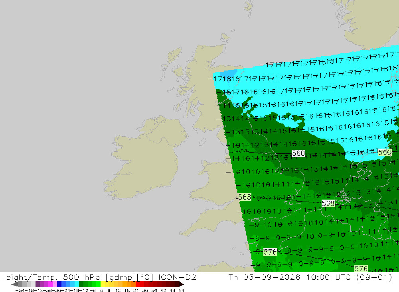Pick the cyan swatch just left of -12
399x292 pixels.
click(77, 284)
